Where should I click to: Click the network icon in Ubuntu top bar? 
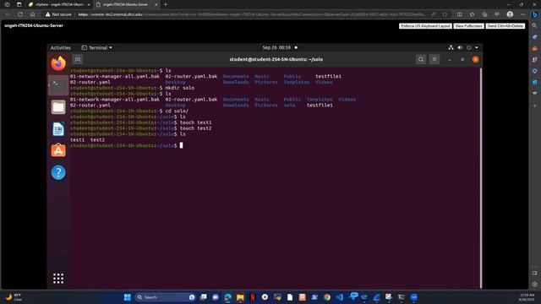click(x=451, y=47)
